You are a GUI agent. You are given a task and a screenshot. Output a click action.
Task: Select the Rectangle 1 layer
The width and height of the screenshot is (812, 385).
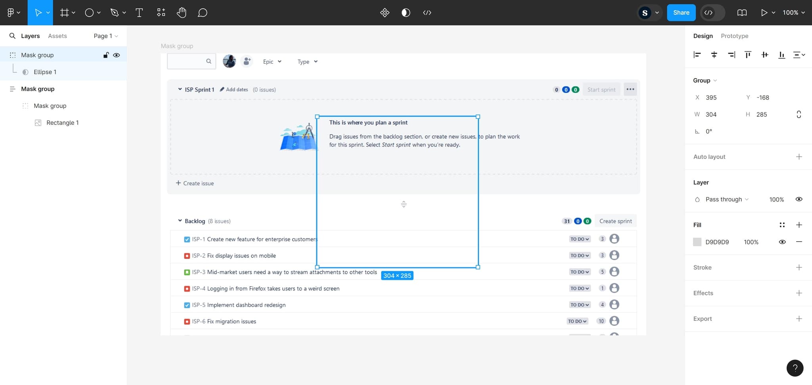pyautogui.click(x=62, y=123)
